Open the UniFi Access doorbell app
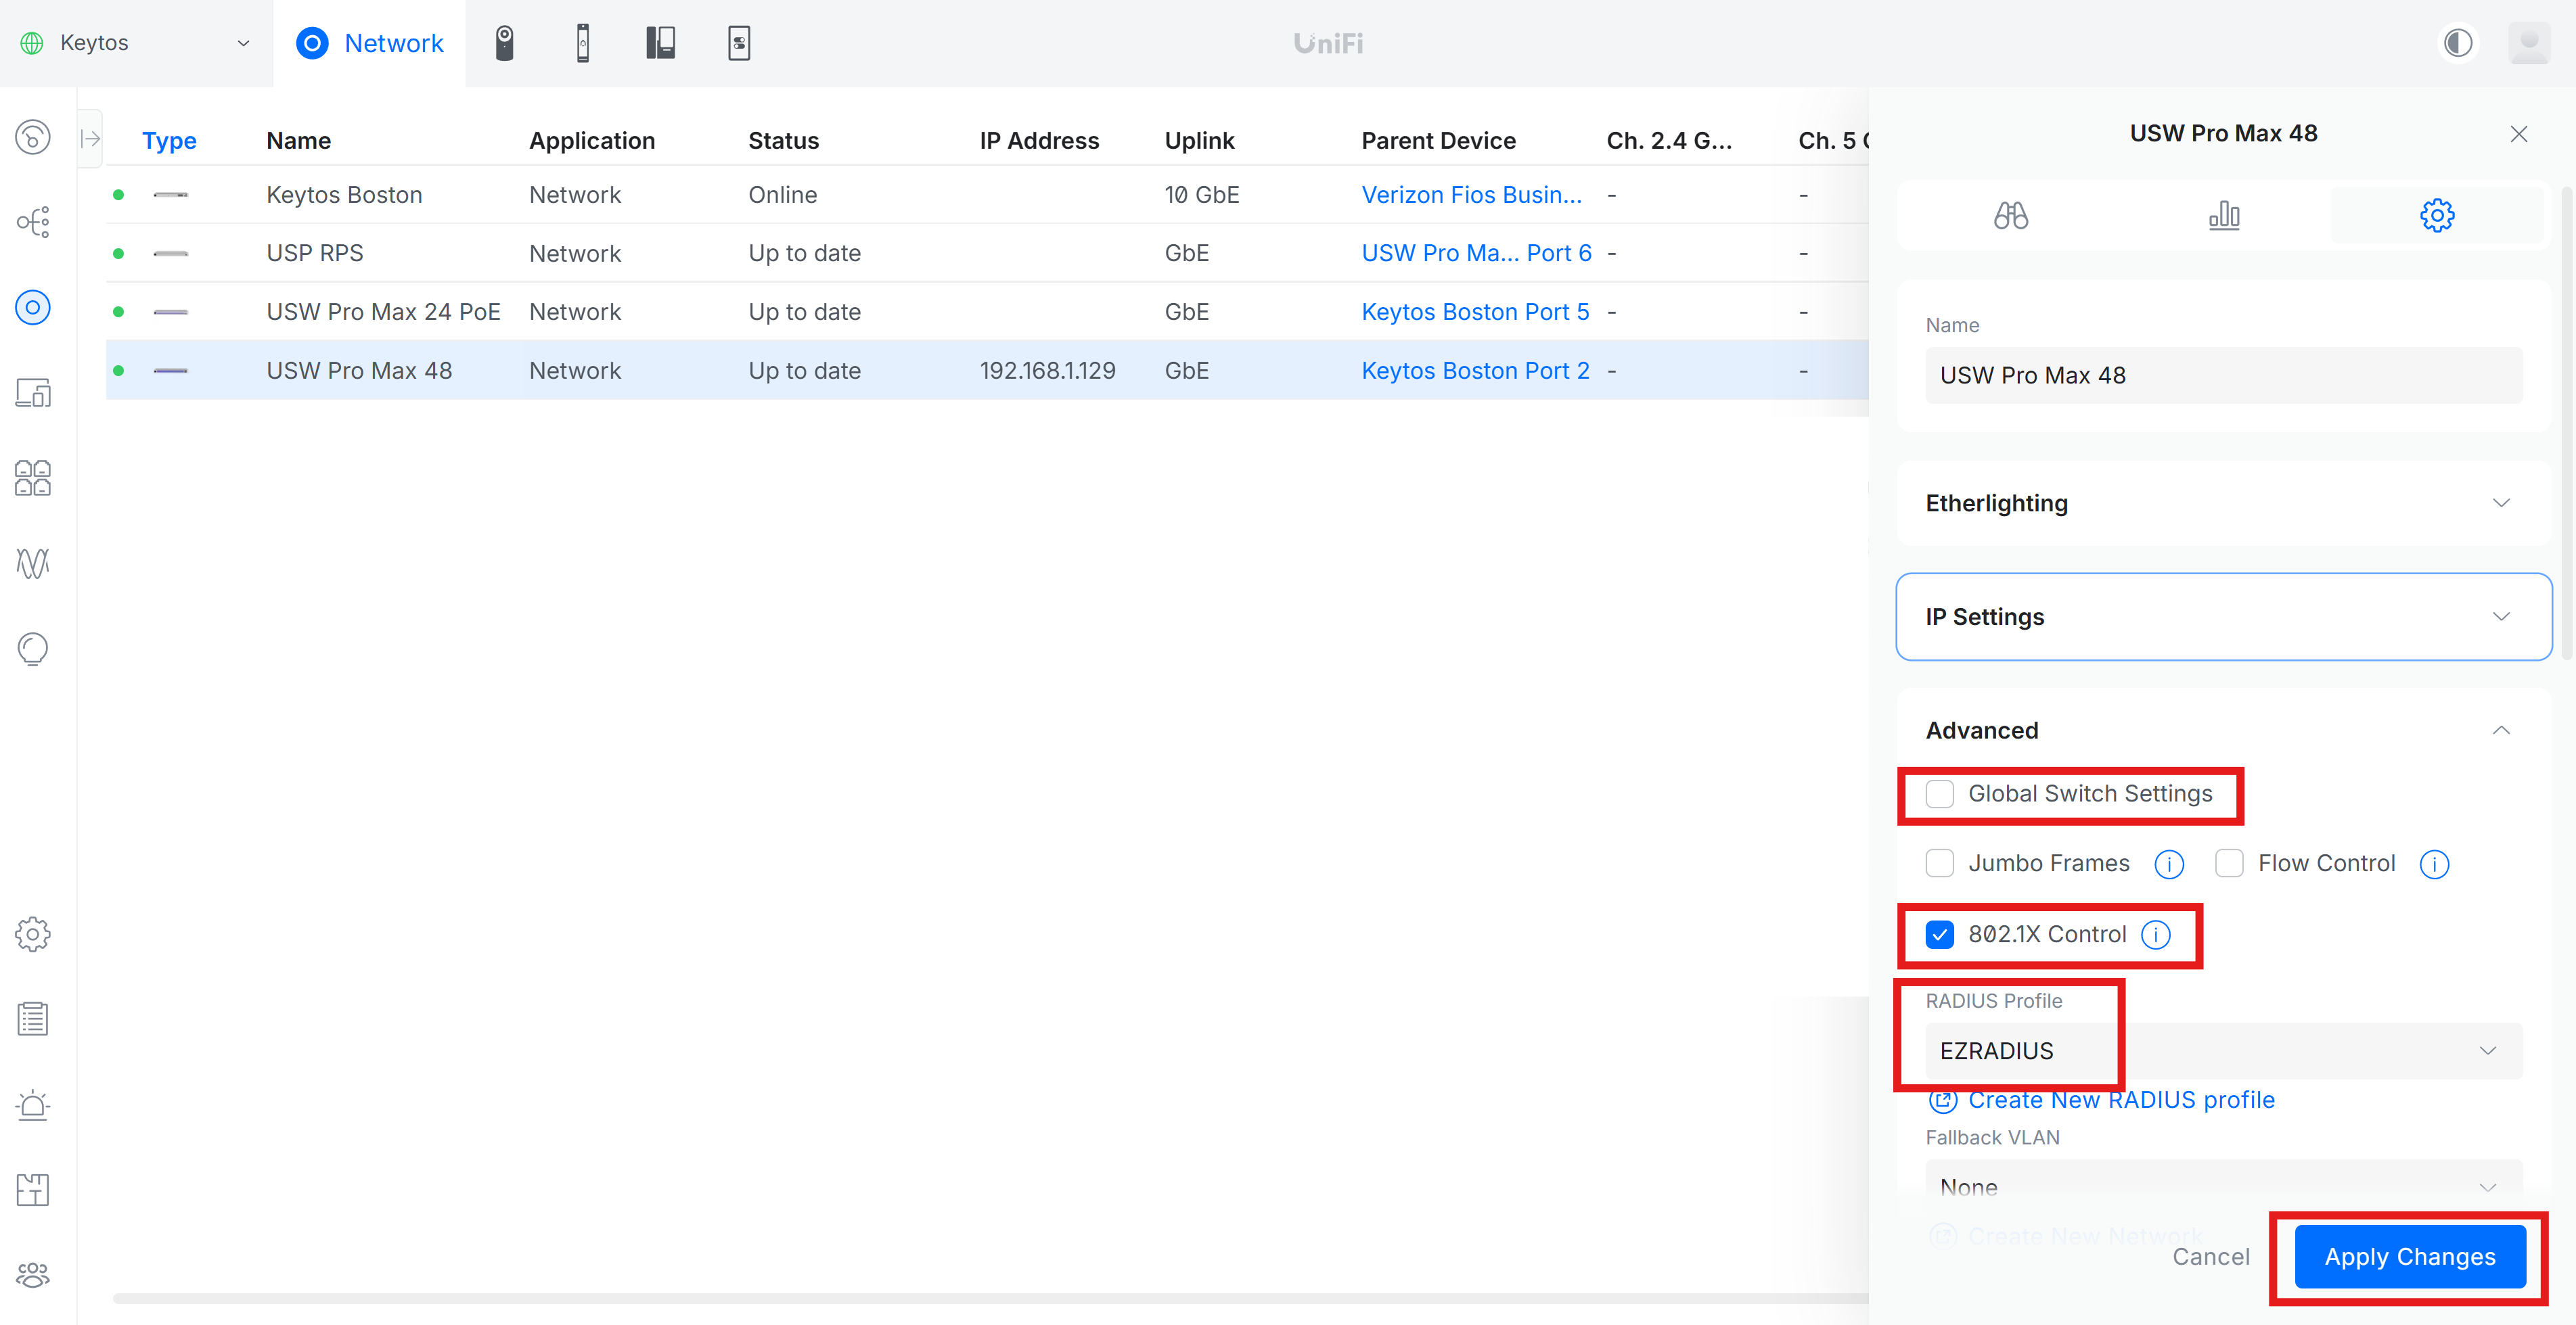The image size is (2576, 1325). pyautogui.click(x=583, y=42)
